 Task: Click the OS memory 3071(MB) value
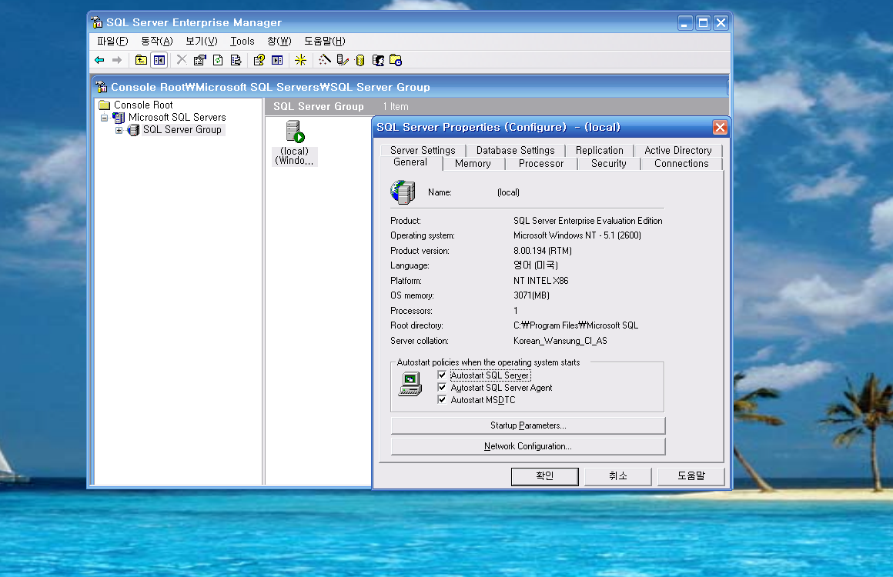pyautogui.click(x=531, y=295)
